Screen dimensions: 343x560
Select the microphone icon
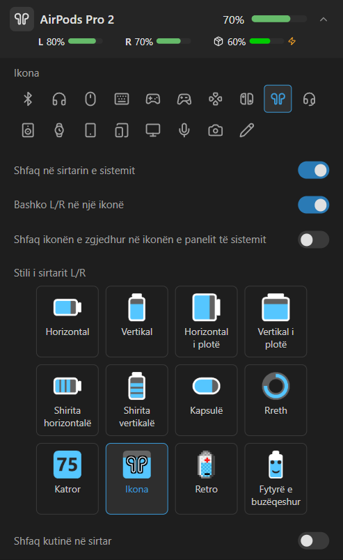point(184,130)
